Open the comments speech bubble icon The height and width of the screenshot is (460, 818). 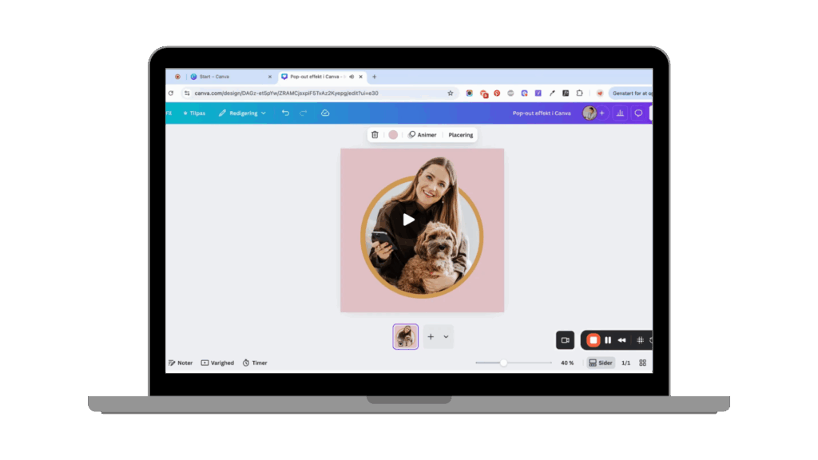coord(638,113)
